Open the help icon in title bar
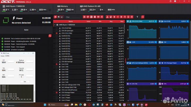191x107 pixels. pyautogui.click(x=171, y=1)
